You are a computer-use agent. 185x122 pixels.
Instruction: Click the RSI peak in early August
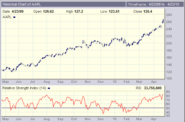(47, 95)
